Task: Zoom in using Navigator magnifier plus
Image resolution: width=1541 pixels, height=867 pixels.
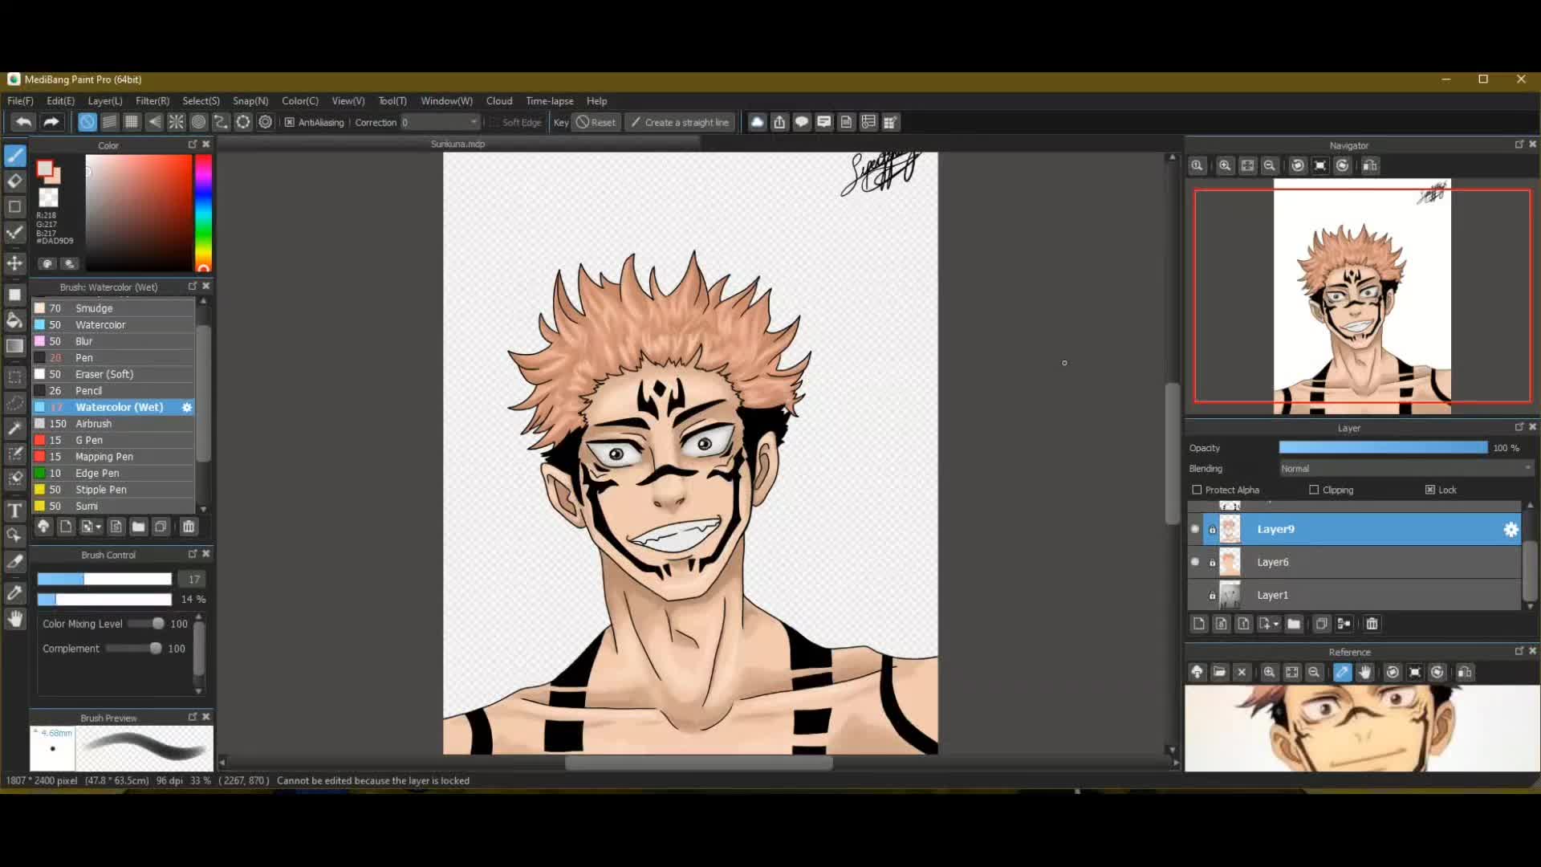Action: pyautogui.click(x=1225, y=165)
